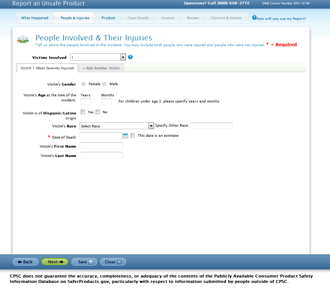Select Male as victim's gender
The image size is (330, 293).
[104, 84]
